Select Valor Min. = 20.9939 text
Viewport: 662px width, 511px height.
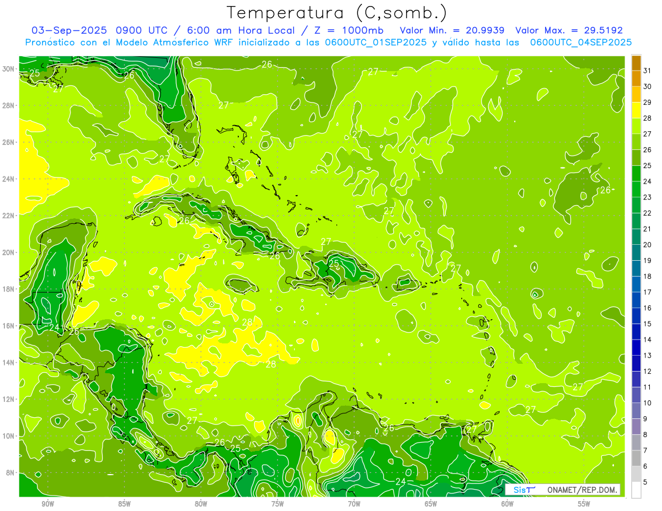[x=451, y=30]
